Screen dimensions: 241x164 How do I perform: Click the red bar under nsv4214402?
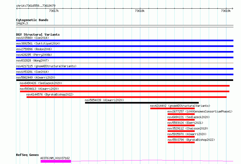point(172,108)
